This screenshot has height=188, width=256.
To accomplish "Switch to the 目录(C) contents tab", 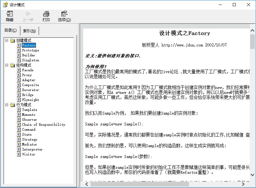I will click(x=11, y=30).
